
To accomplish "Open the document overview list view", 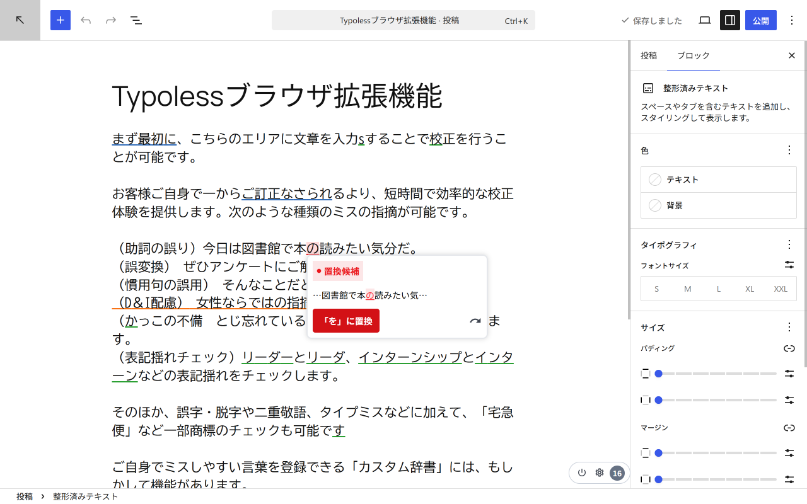I will (x=136, y=20).
